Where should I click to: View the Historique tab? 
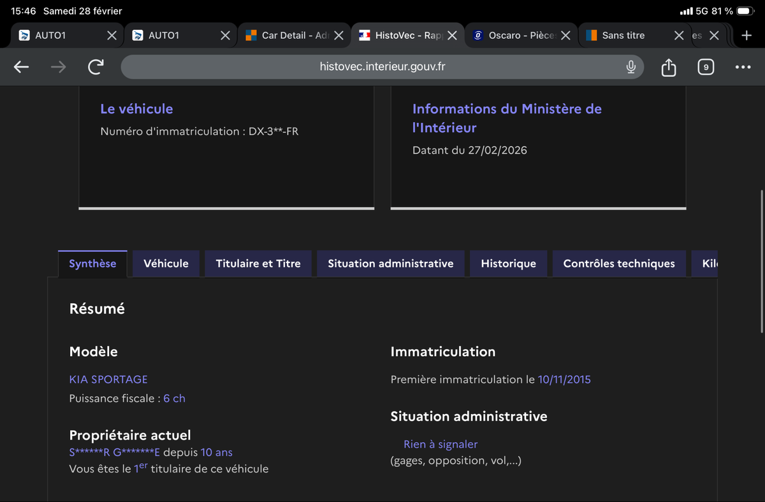(x=508, y=264)
